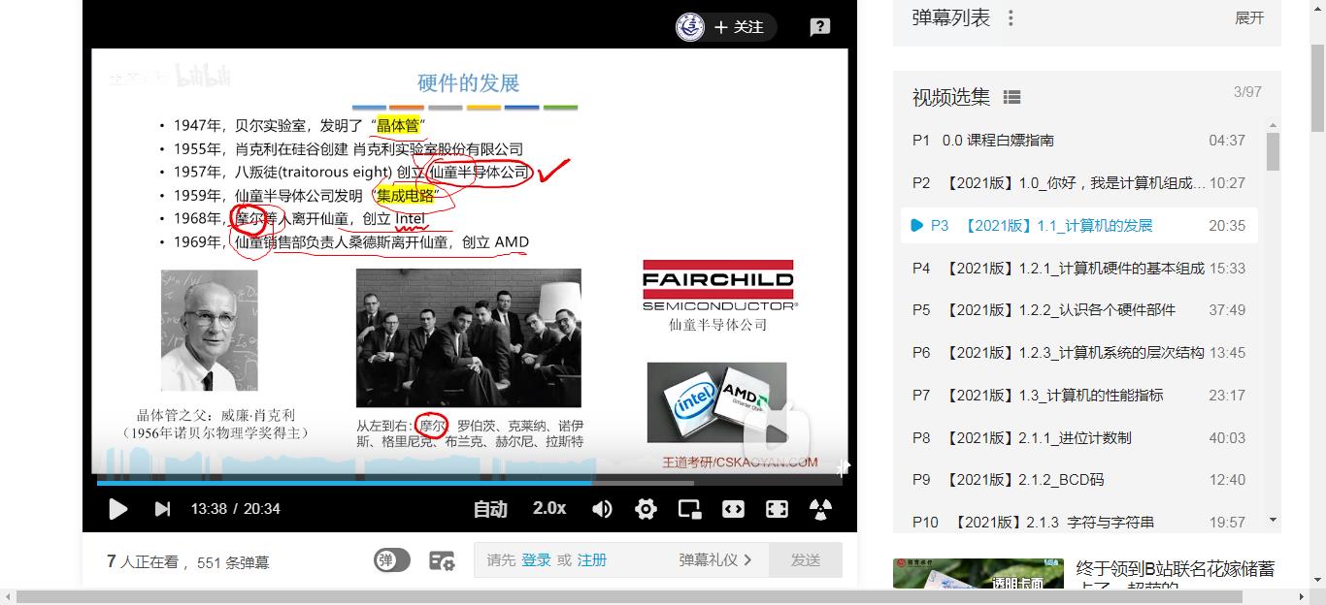The width and height of the screenshot is (1326, 605).
Task: Open the player settings gear
Action: (646, 509)
